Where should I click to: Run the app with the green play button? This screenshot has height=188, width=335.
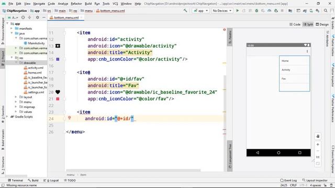pyautogui.click(x=237, y=10)
